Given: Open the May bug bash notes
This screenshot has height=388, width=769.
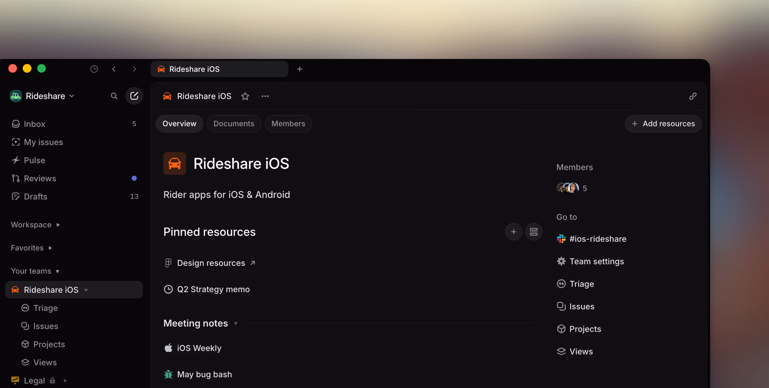Looking at the screenshot, I should (x=198, y=374).
